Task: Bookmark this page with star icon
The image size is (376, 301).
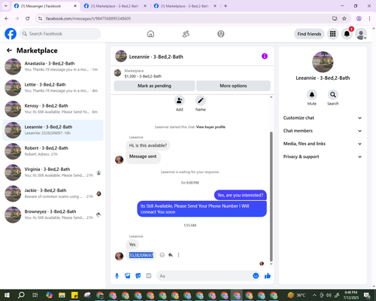Action: (344, 19)
